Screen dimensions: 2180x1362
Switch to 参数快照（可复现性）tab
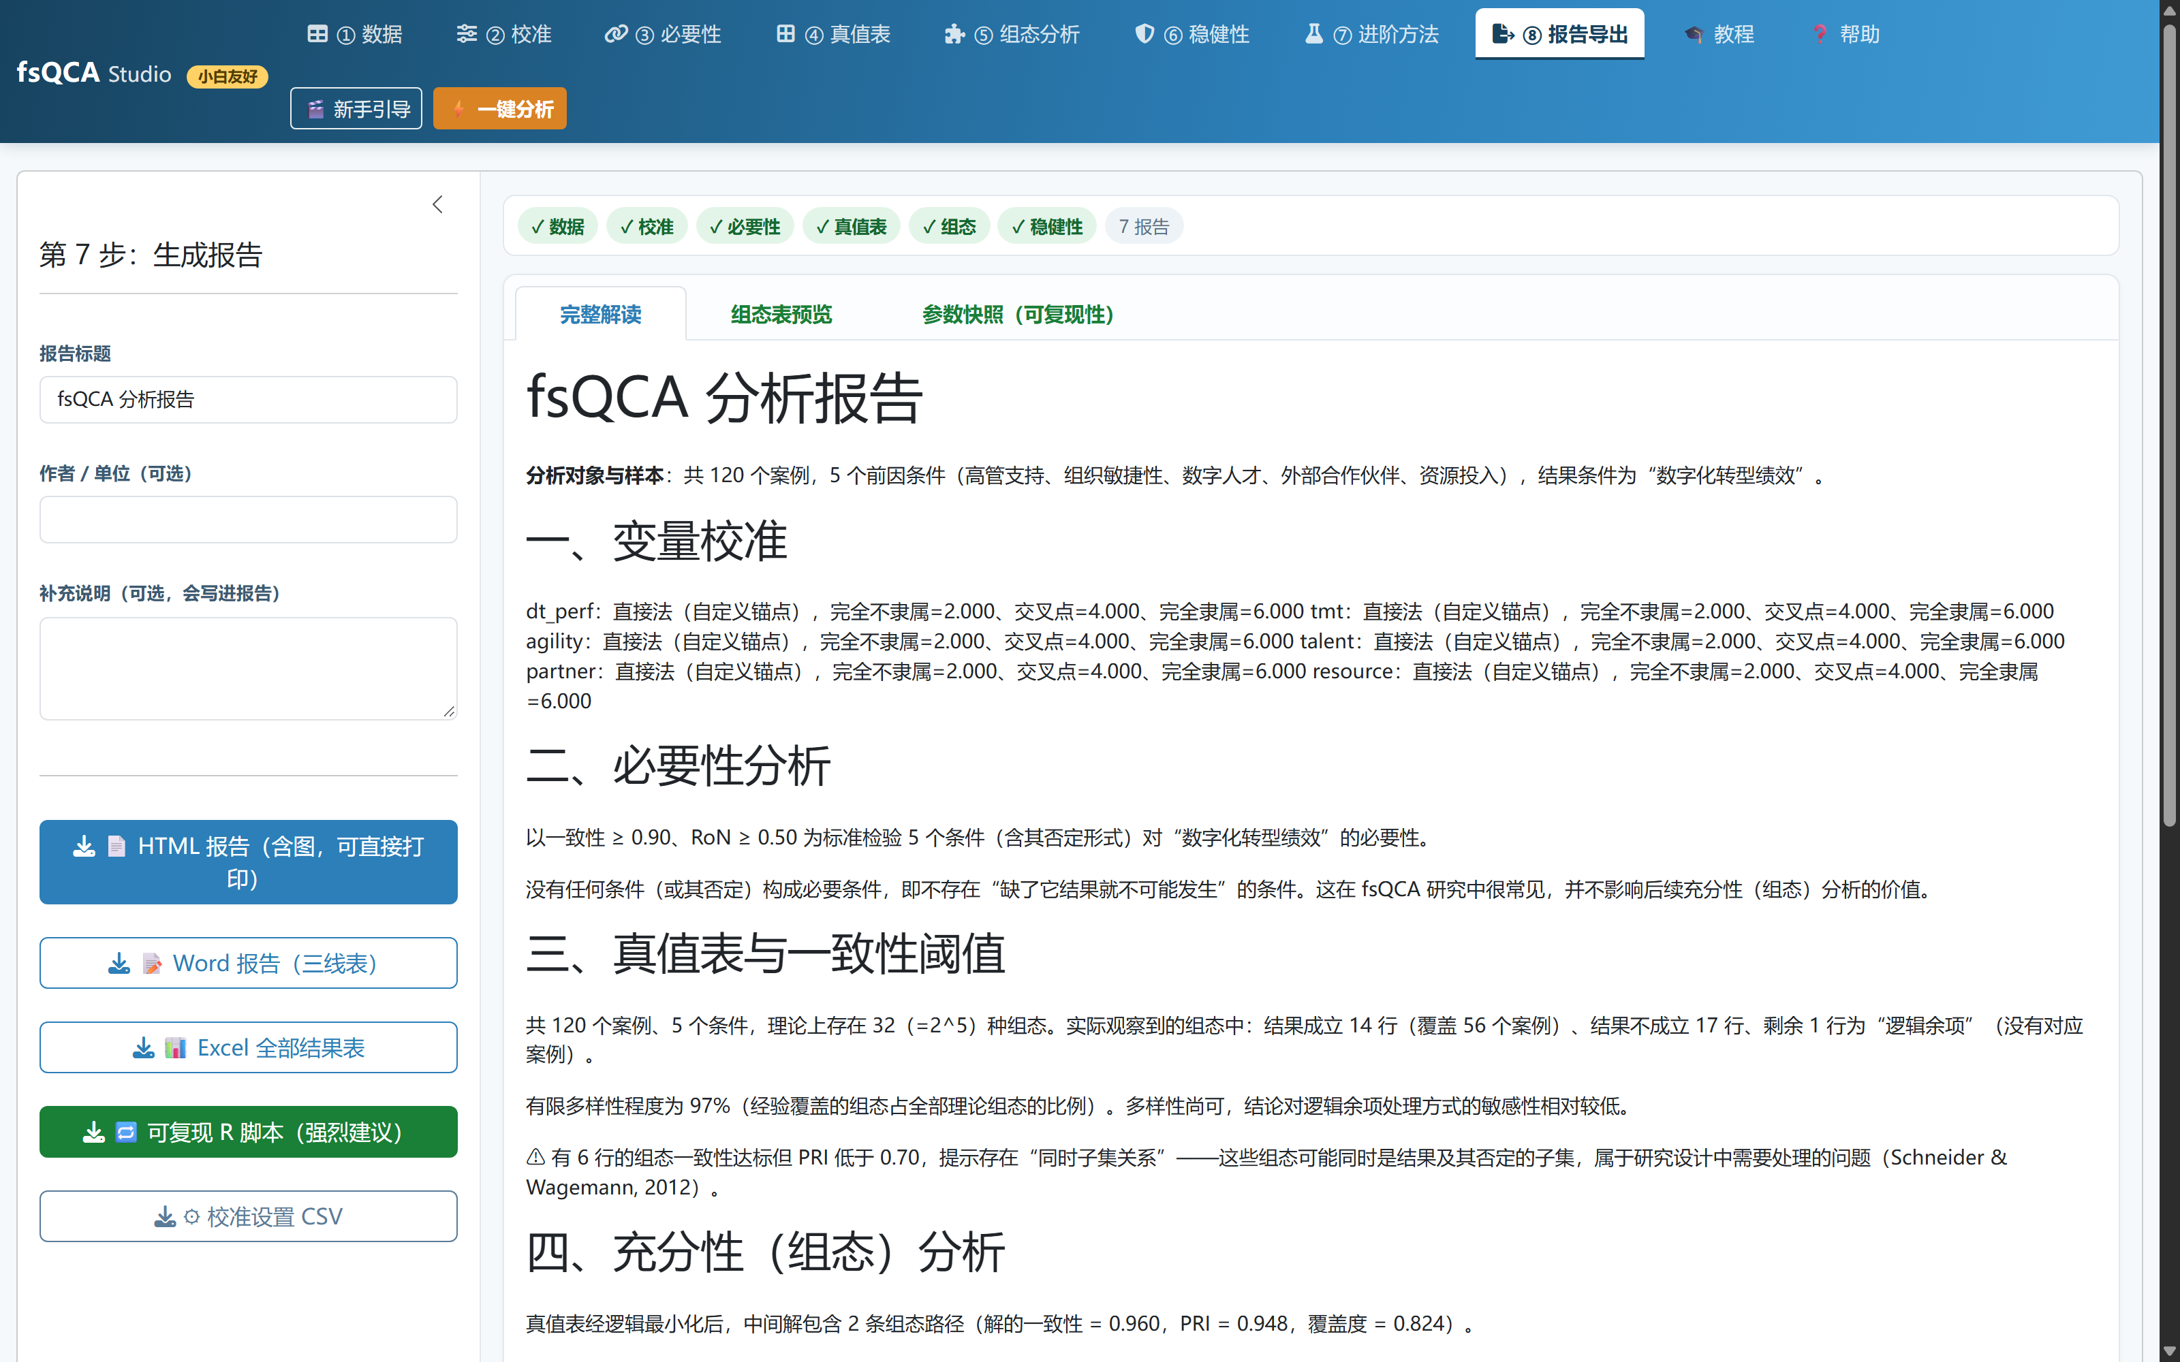coord(1018,315)
